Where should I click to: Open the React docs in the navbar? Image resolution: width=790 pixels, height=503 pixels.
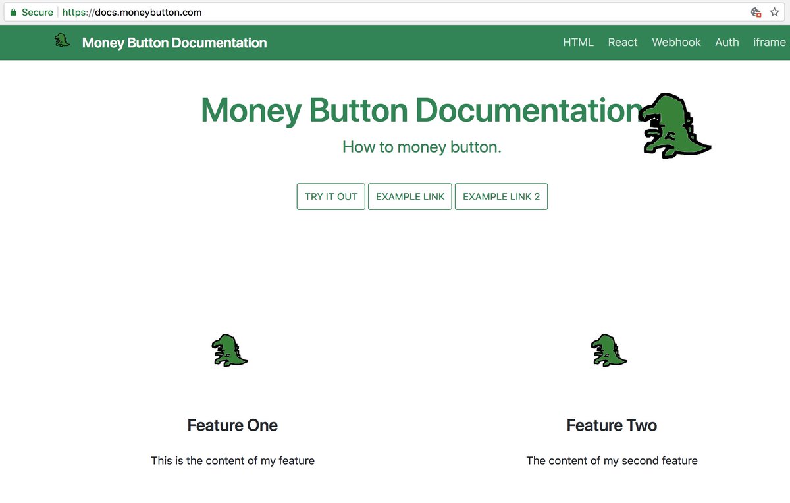click(623, 42)
